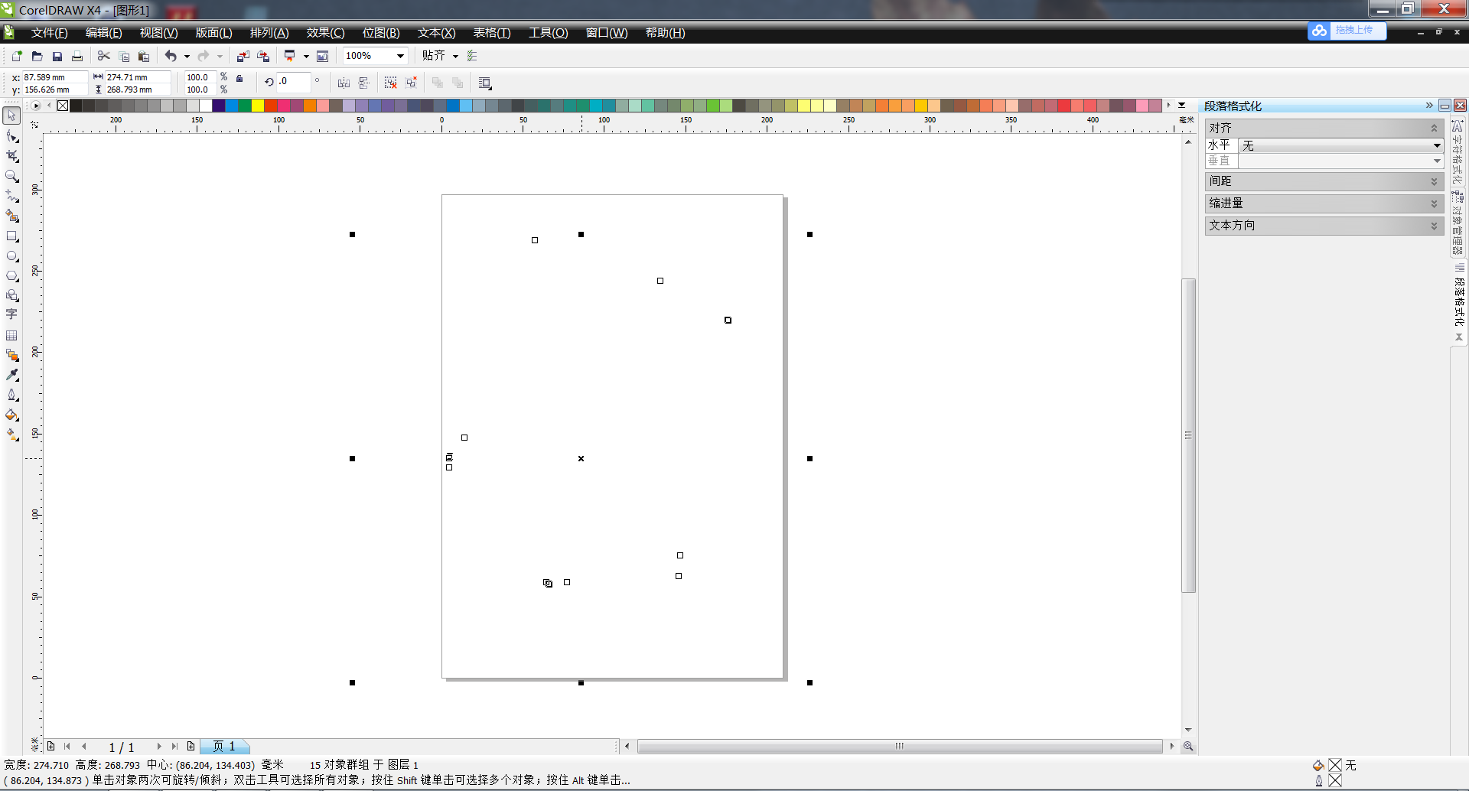
Task: Select the Outline pen tool
Action: coord(11,395)
